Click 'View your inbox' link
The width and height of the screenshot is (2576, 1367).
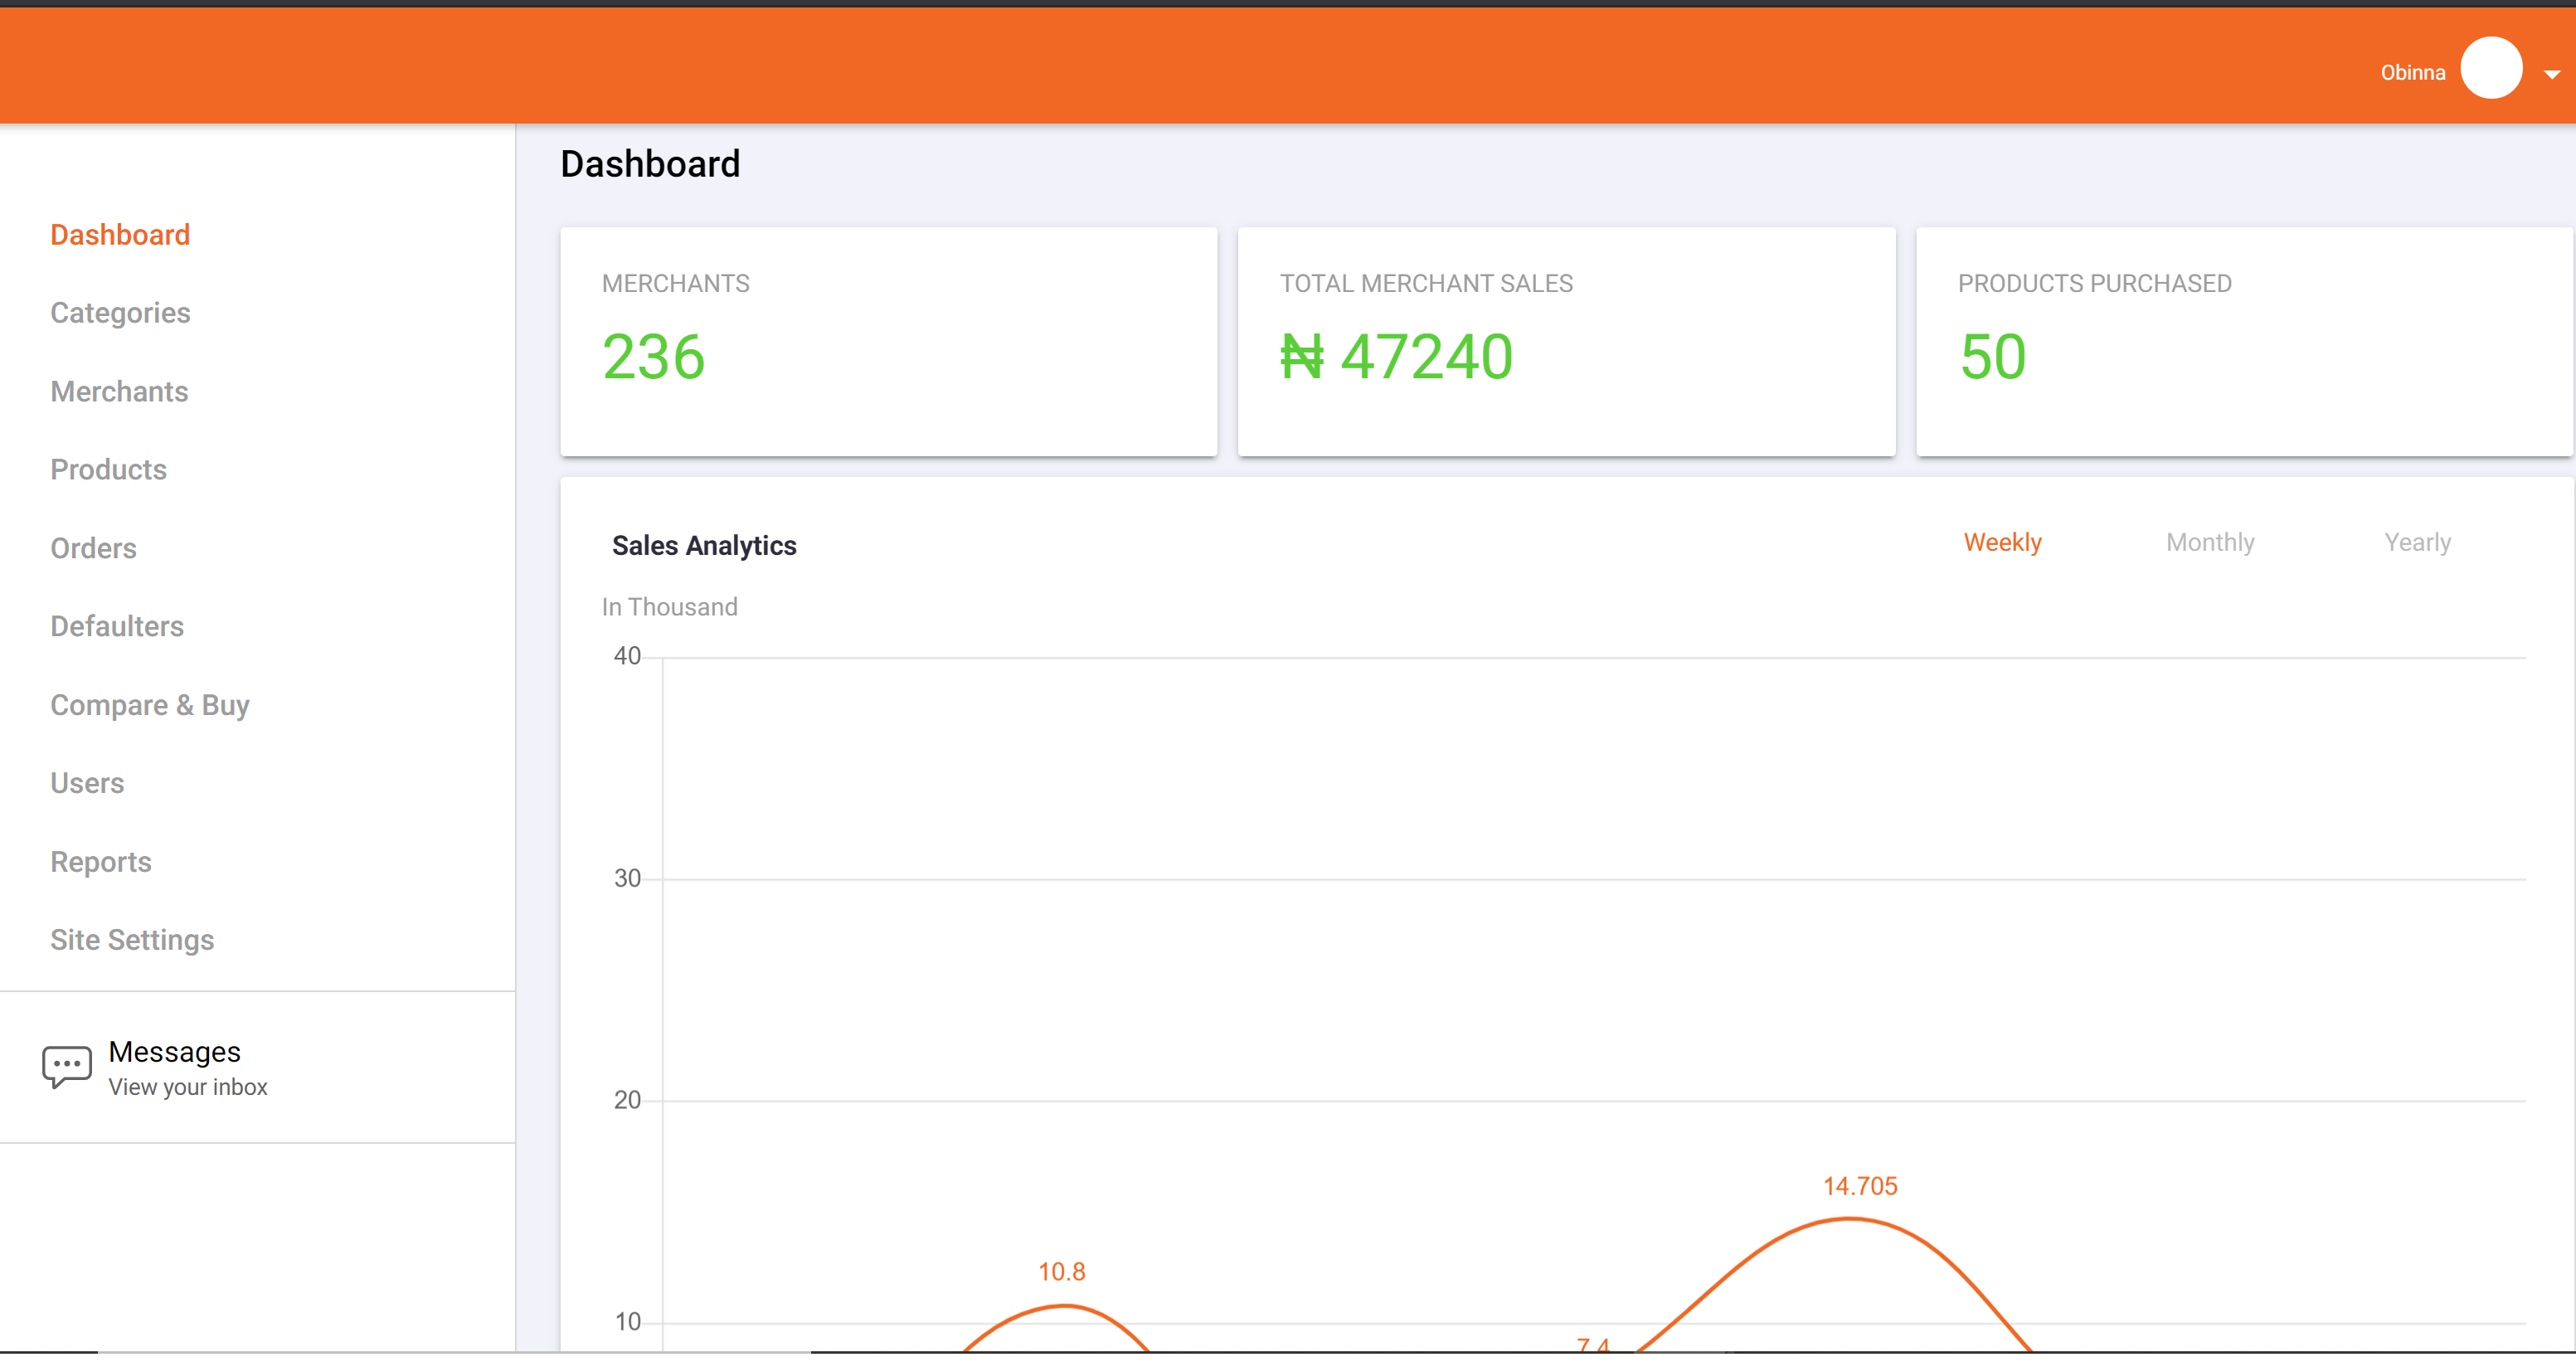point(188,1087)
